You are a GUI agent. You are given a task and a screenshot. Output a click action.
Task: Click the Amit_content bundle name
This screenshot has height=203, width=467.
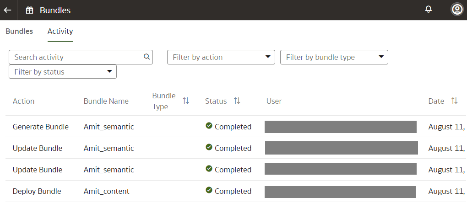106,191
